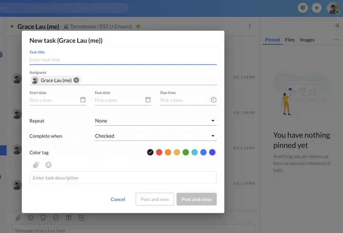This screenshot has width=343, height=233.
Task: Expand the Complete when dropdown
Action: click(213, 136)
